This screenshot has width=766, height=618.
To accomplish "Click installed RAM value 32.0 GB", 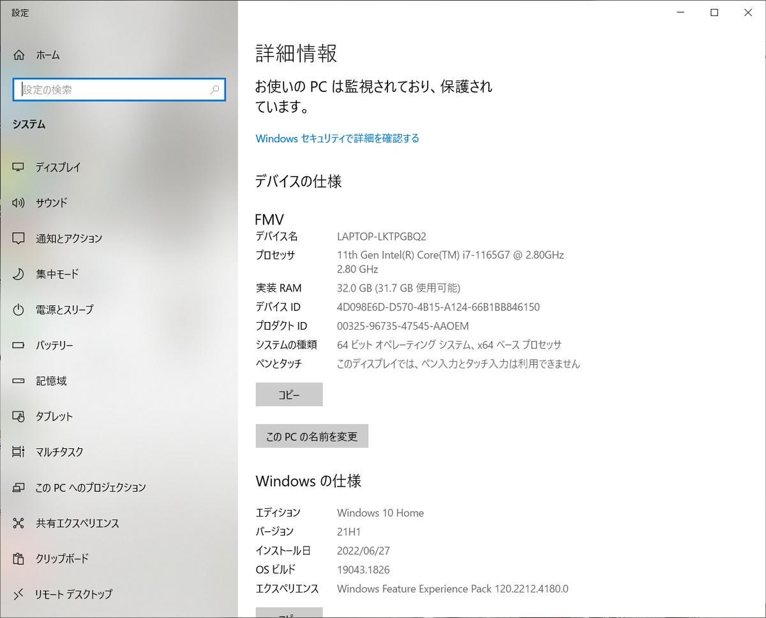I will pyautogui.click(x=398, y=288).
